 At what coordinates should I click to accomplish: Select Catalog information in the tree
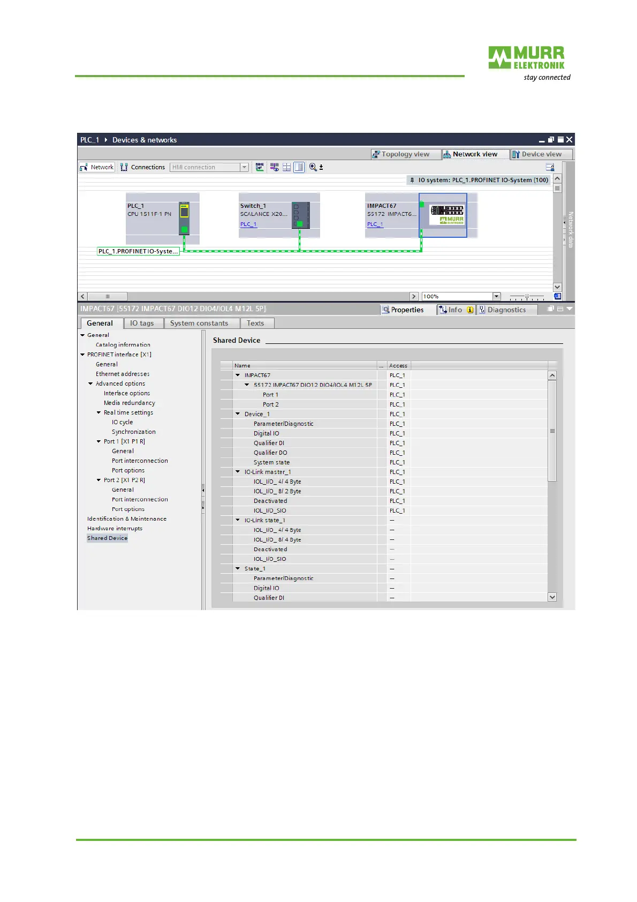click(123, 345)
